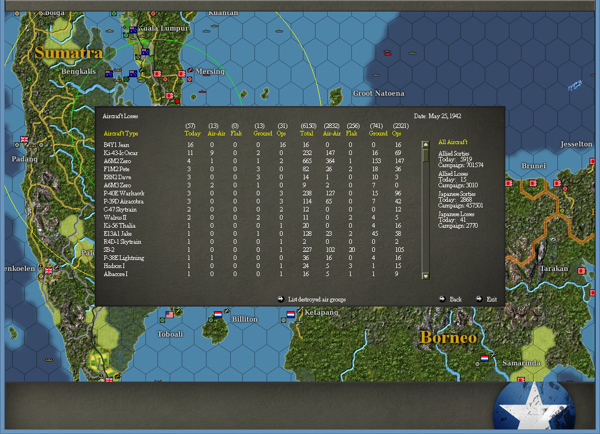Select the American unit counter near Samarinda
This screenshot has height=434, width=600.
click(x=485, y=358)
